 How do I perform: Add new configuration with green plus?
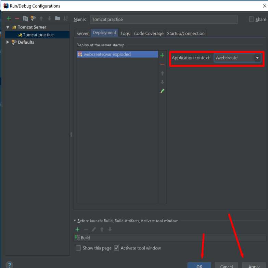(x=9, y=18)
